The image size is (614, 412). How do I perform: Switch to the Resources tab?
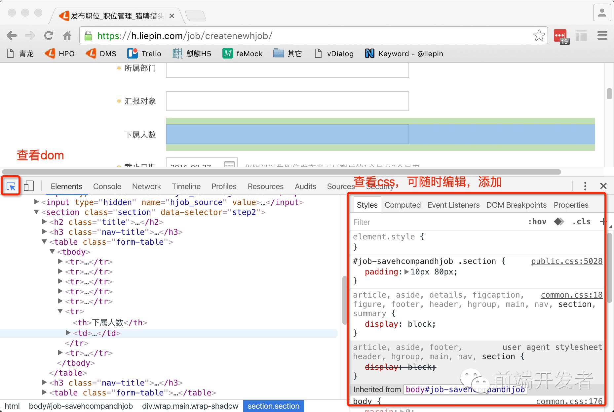click(266, 186)
